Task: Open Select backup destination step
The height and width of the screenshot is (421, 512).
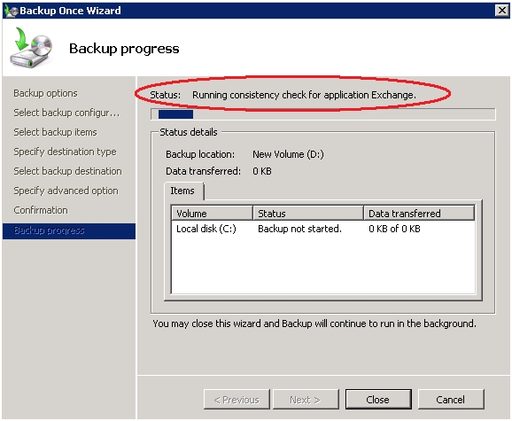Action: tap(67, 171)
